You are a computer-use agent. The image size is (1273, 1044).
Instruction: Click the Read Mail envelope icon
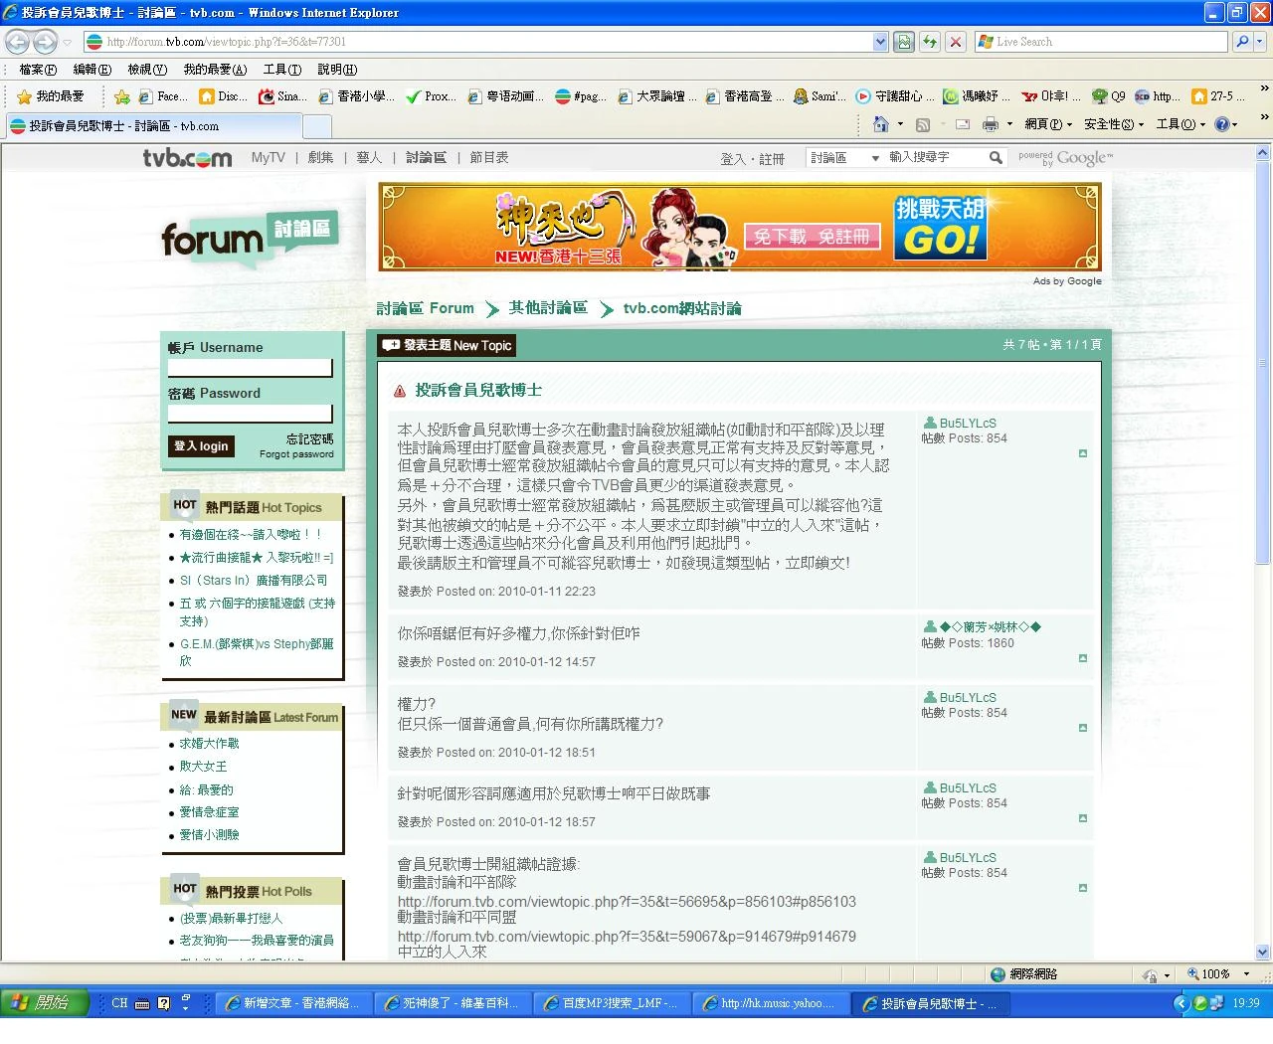tap(962, 124)
